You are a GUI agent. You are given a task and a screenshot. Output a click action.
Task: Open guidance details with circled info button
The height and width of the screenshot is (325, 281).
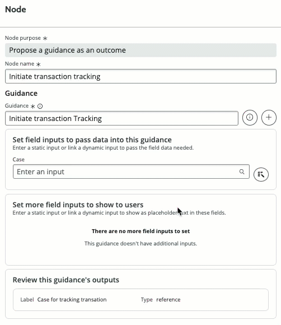tap(250, 118)
